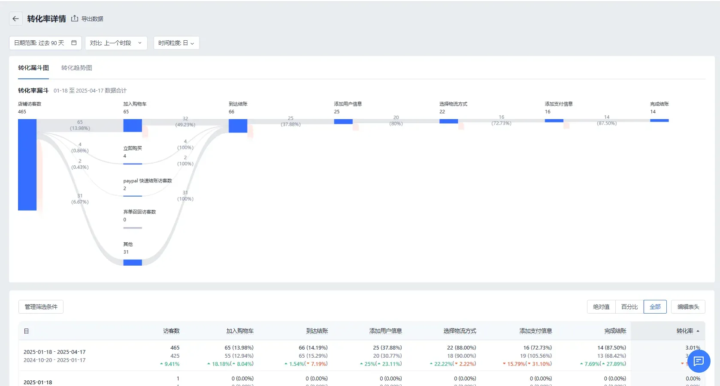Screen dimensions: 720x386
Task: Expand the 时间粒度: 日 dropdown
Action: (x=176, y=43)
